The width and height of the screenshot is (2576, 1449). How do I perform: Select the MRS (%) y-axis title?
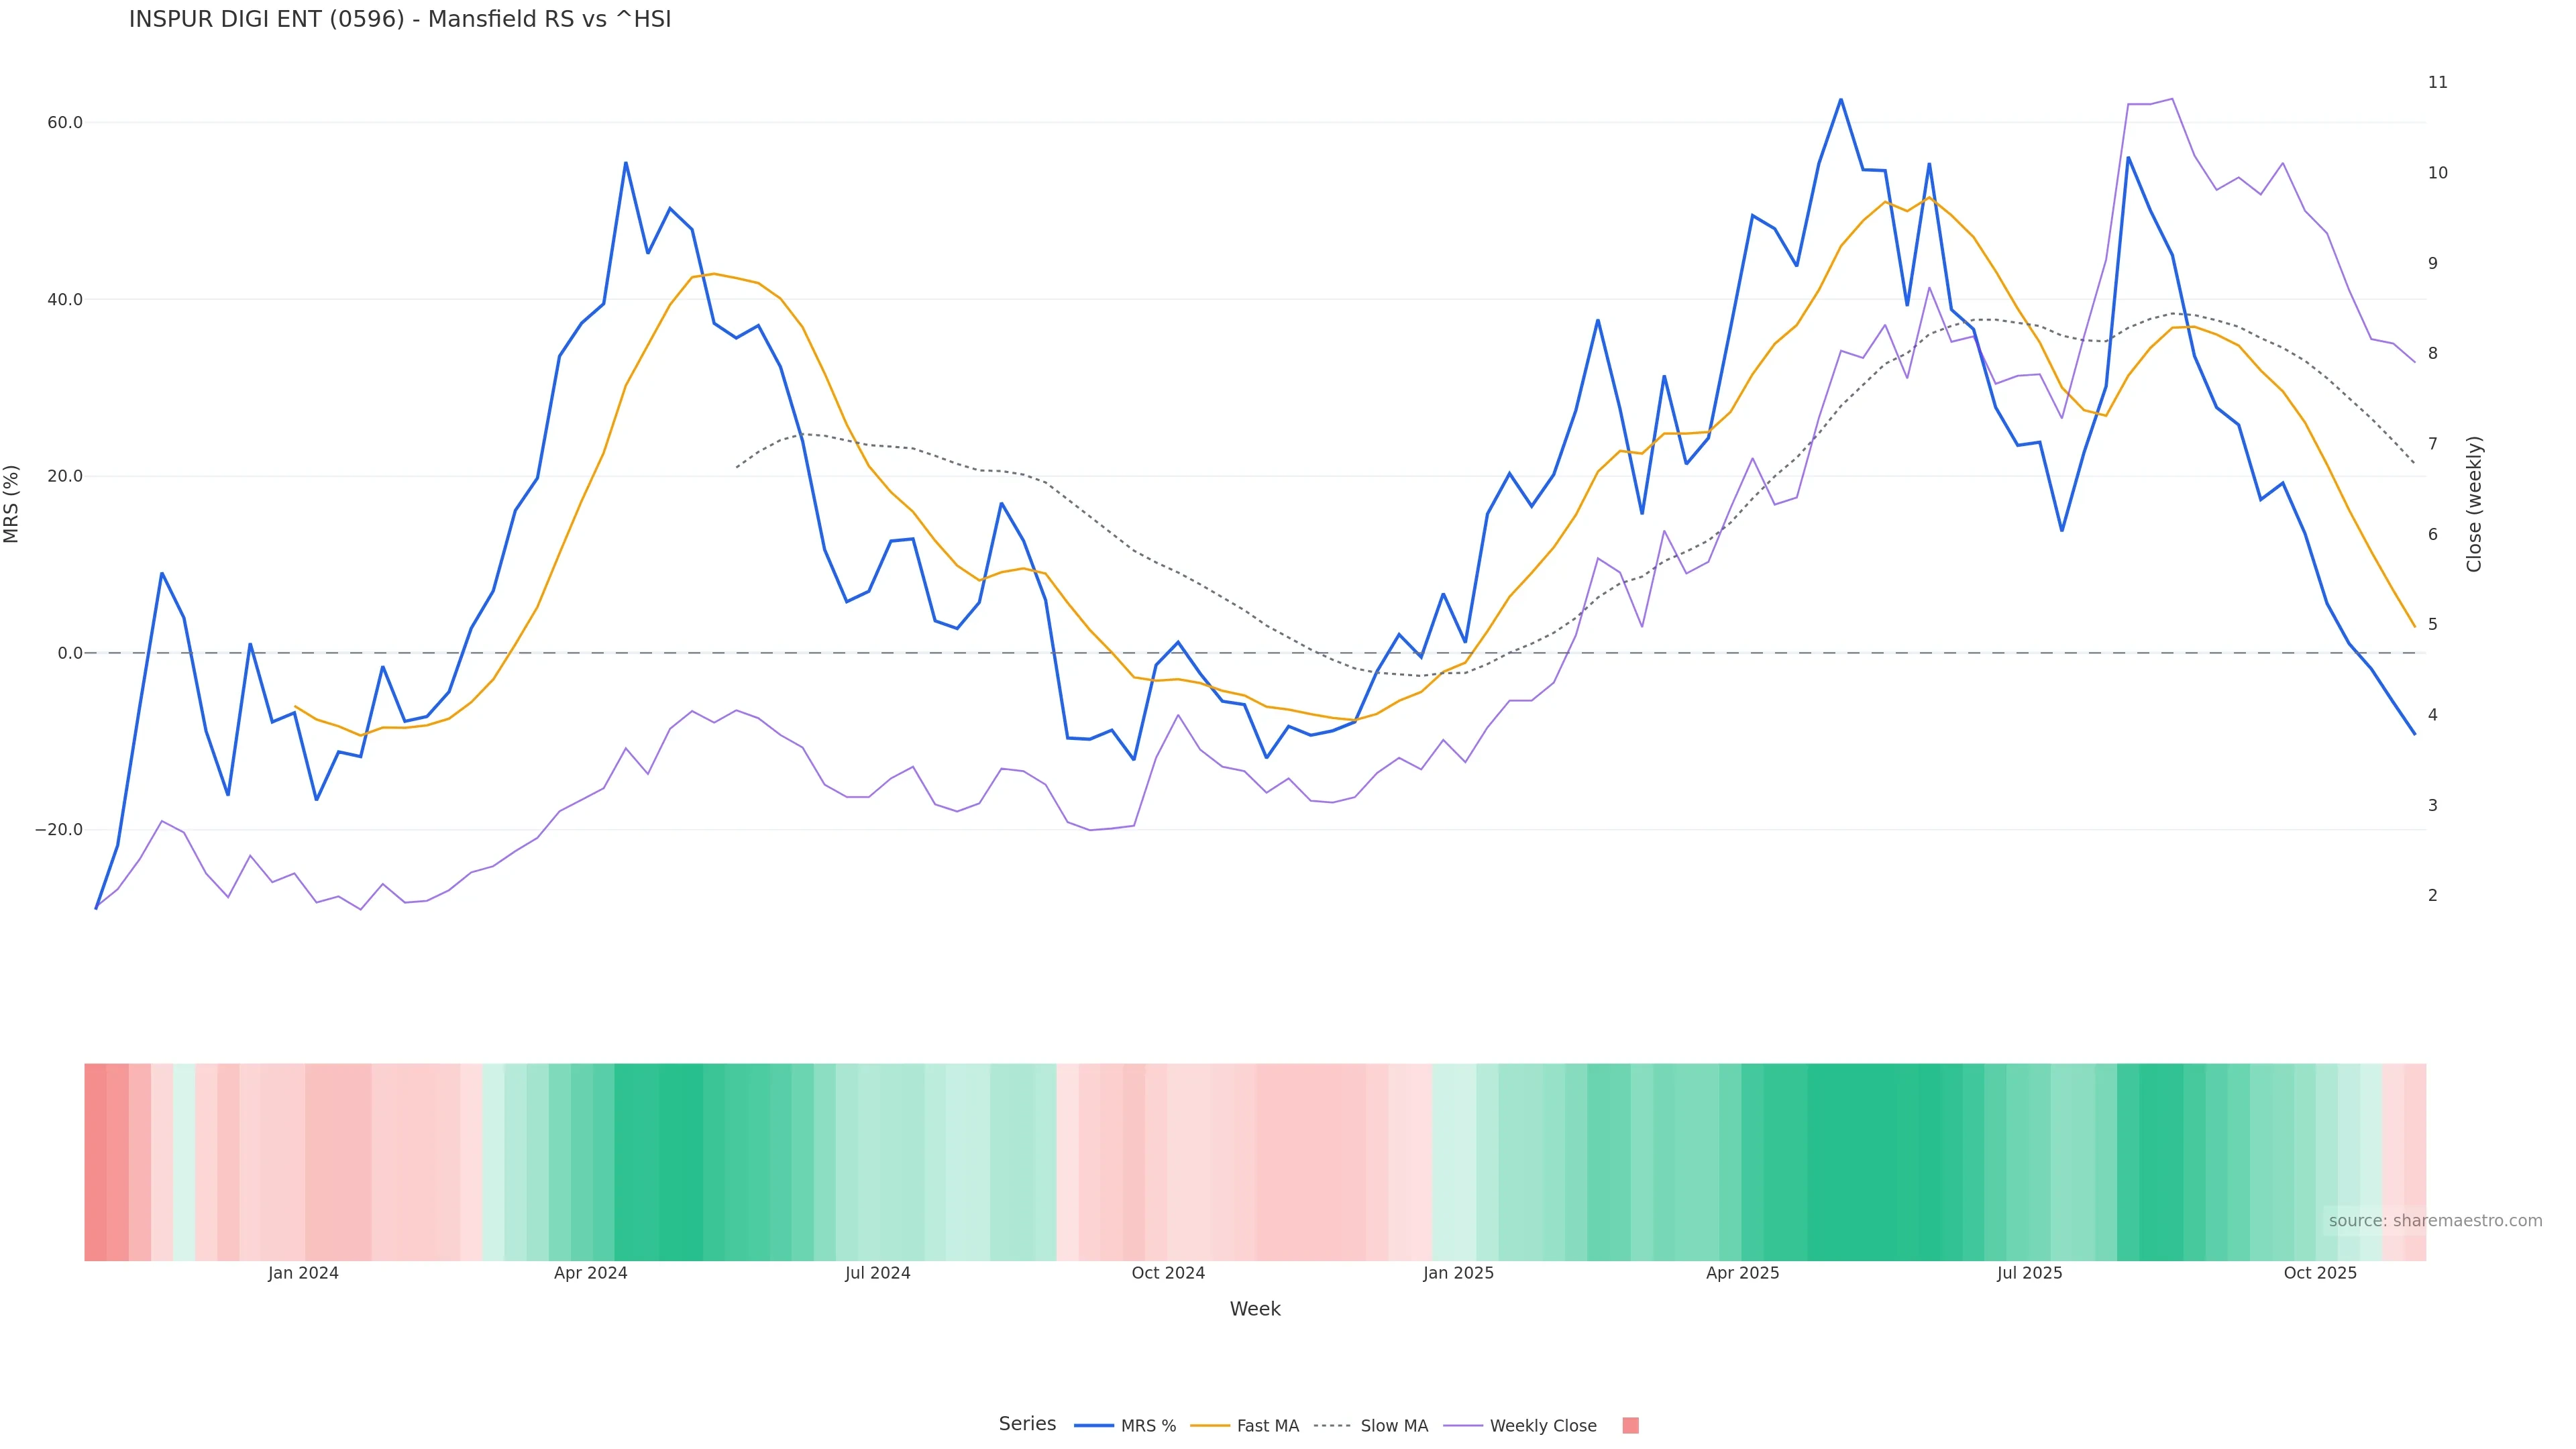pyautogui.click(x=12, y=504)
